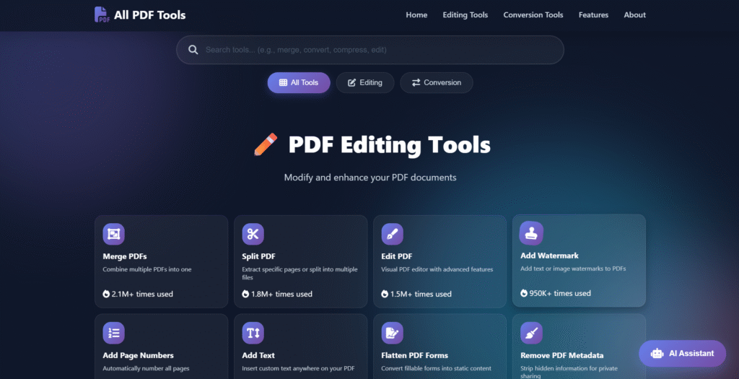Open the Home navigation link
739x379 pixels.
pyautogui.click(x=416, y=15)
